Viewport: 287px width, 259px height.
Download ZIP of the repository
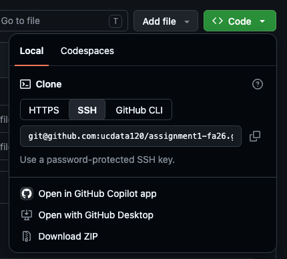point(68,236)
